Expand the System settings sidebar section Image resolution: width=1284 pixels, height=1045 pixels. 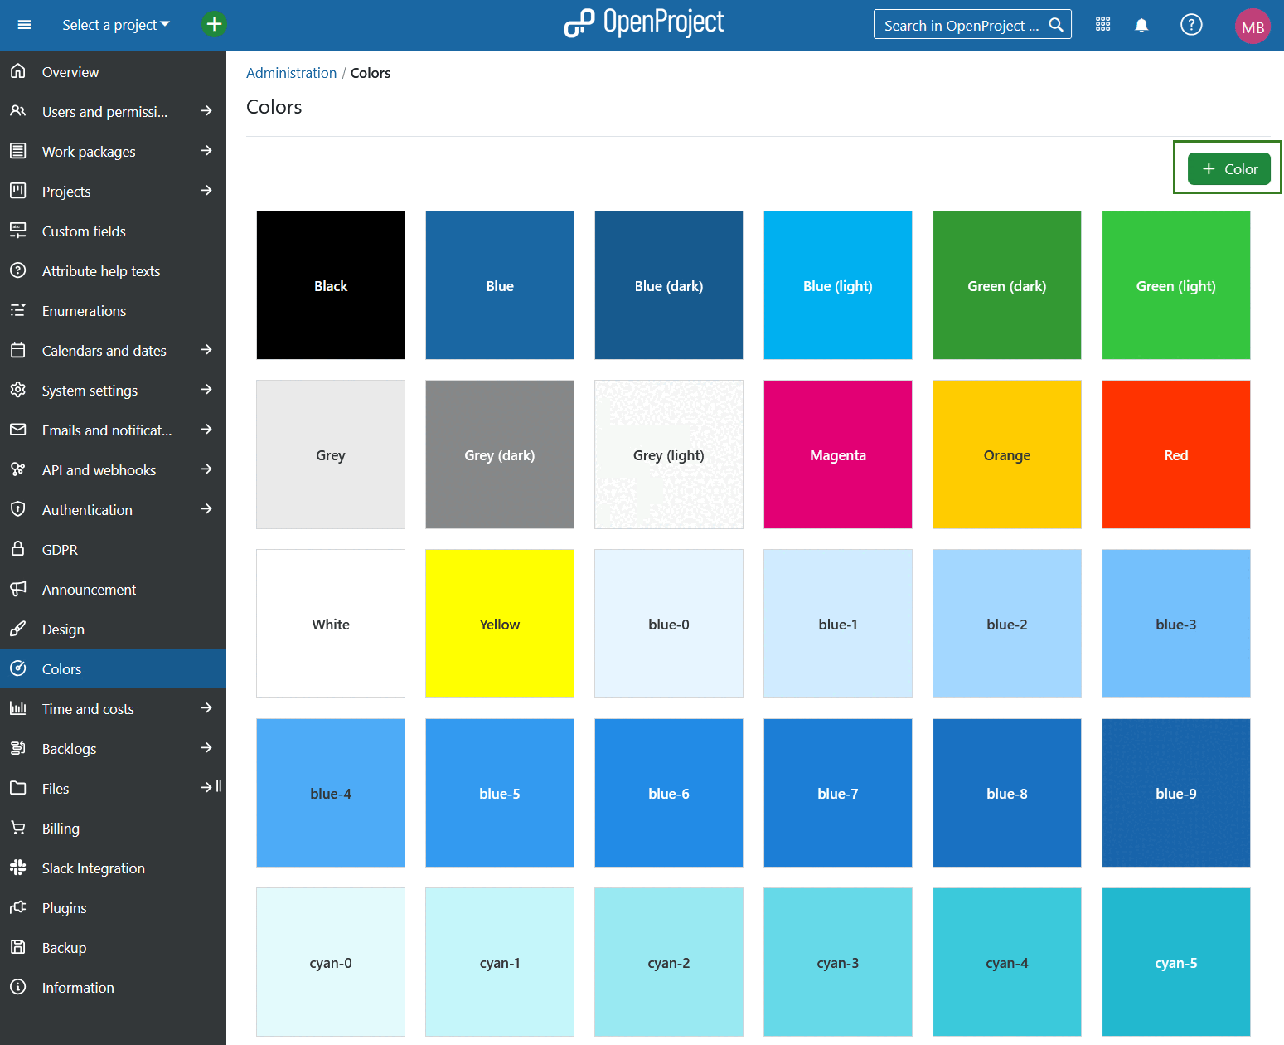click(90, 390)
